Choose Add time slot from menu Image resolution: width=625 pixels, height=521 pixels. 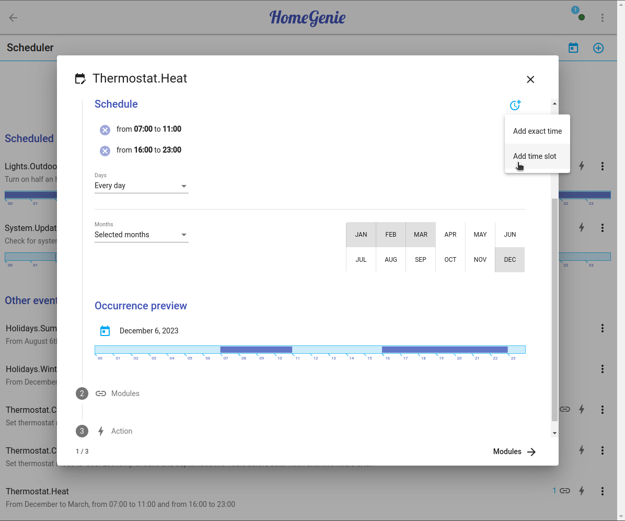point(537,156)
